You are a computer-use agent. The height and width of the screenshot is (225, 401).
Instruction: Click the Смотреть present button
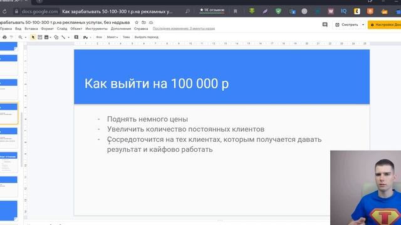(346, 25)
